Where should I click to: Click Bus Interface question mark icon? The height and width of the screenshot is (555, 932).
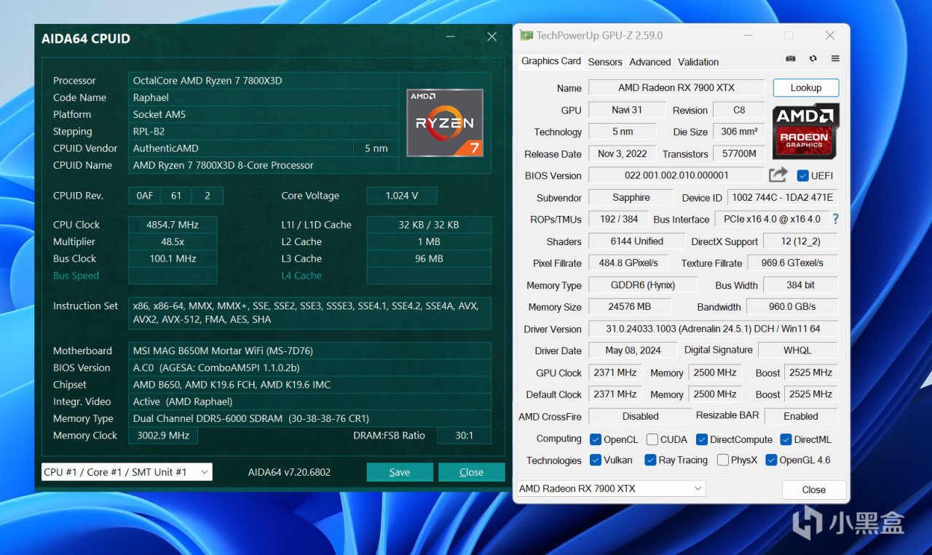(835, 219)
